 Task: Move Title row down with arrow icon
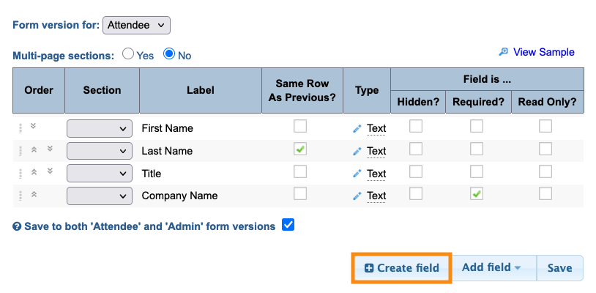pos(50,171)
